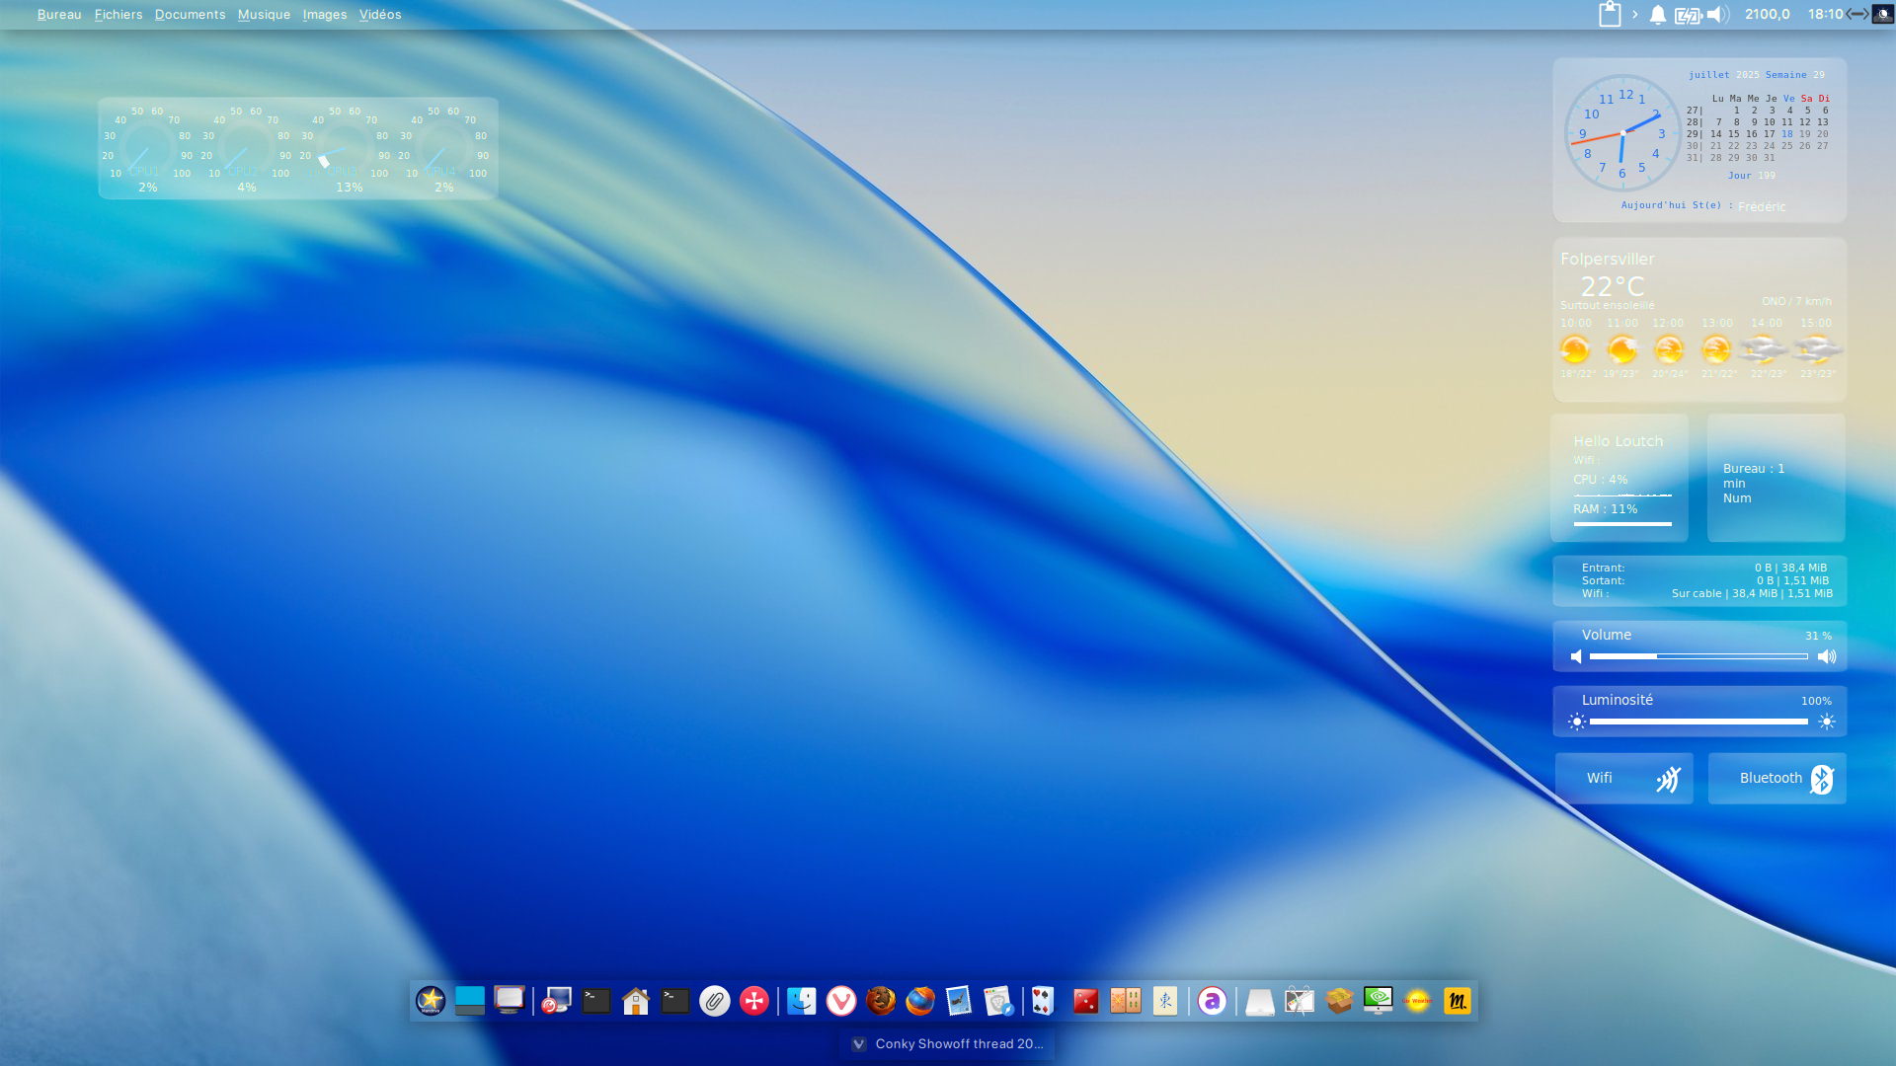Click the 15:00 forecast cloudy icon
Screen dimensions: 1896x1066
click(x=1817, y=349)
